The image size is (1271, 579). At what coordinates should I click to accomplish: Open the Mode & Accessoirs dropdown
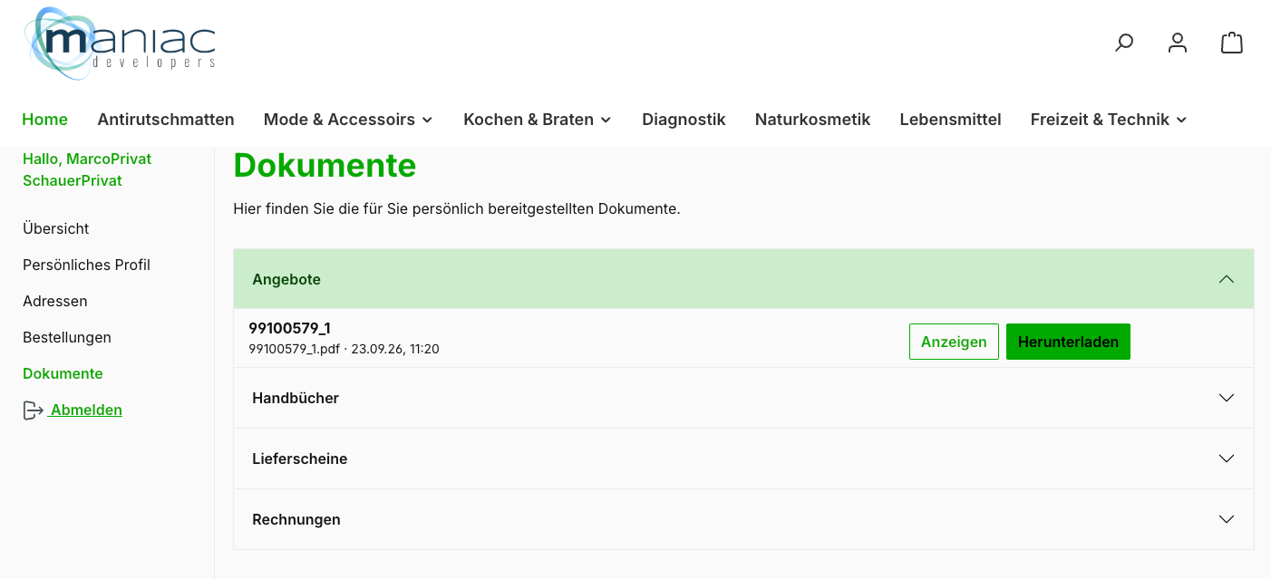click(348, 120)
